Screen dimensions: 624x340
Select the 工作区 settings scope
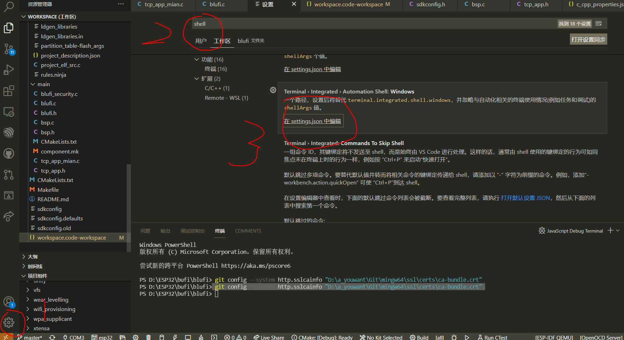coord(222,41)
